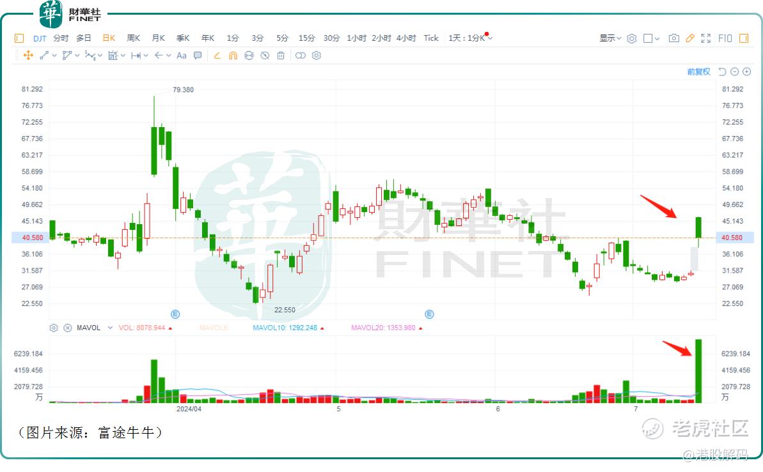
Task: Choose the 1小时 interval
Action: point(356,38)
